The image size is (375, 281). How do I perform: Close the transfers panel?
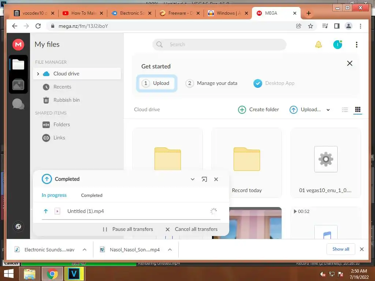point(216,179)
